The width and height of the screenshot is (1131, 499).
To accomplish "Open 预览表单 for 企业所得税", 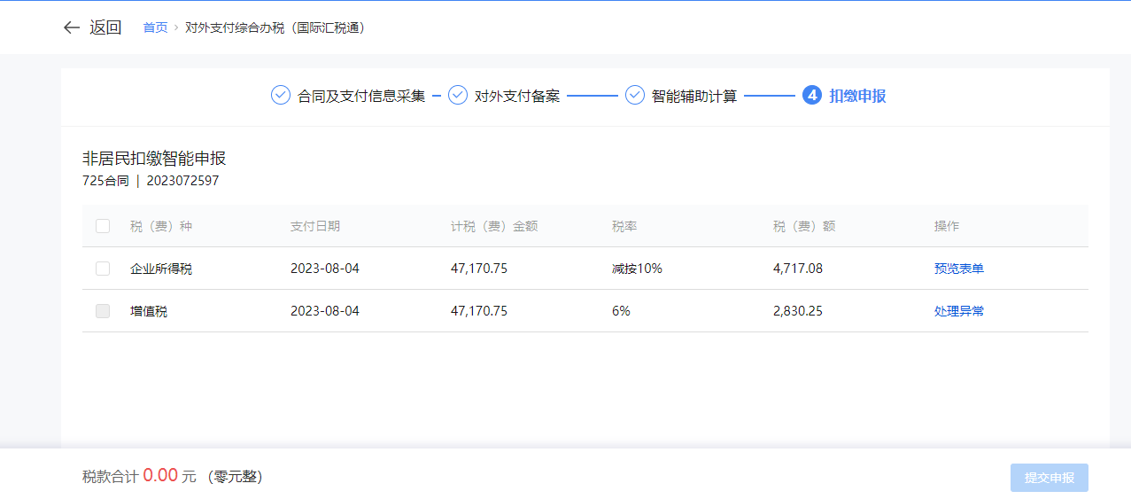I will [x=958, y=269].
